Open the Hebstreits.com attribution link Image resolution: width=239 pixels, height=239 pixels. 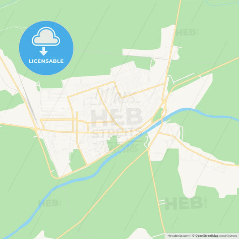[x=178, y=236]
